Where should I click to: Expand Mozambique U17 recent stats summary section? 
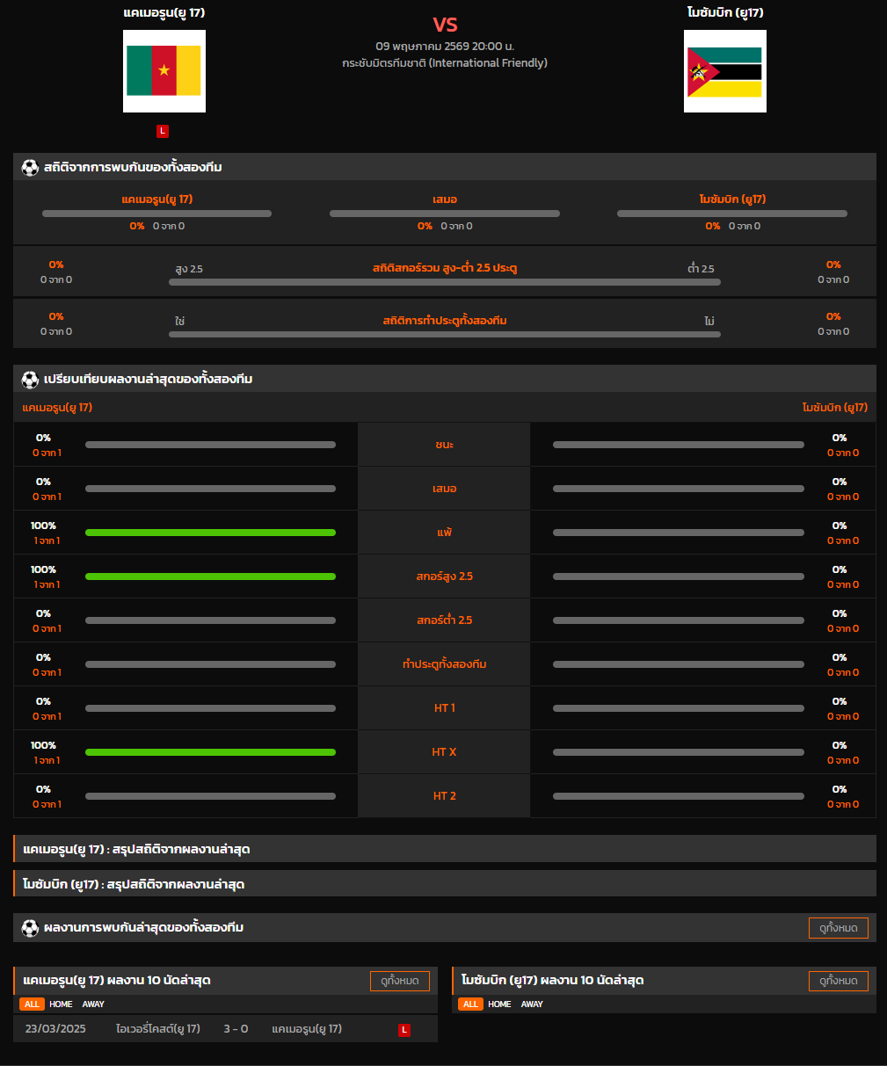coord(445,884)
